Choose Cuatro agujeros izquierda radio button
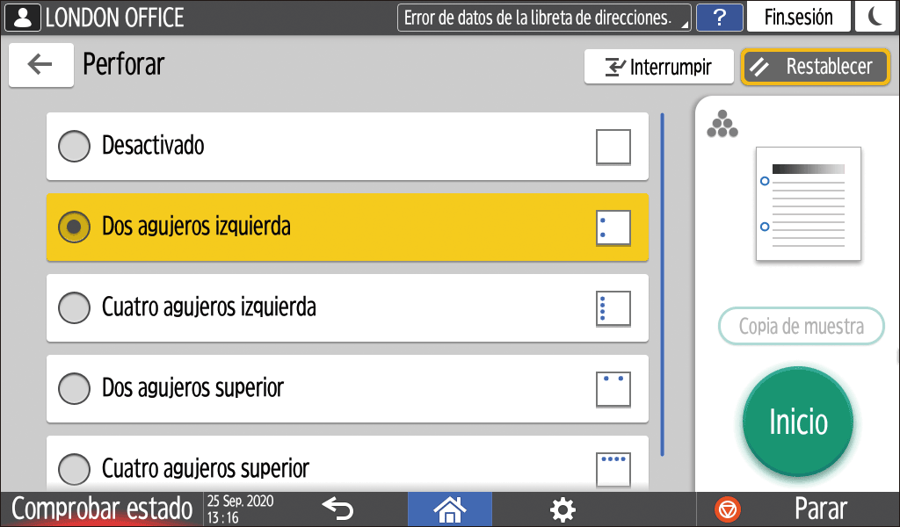The height and width of the screenshot is (527, 900). pyautogui.click(x=75, y=307)
